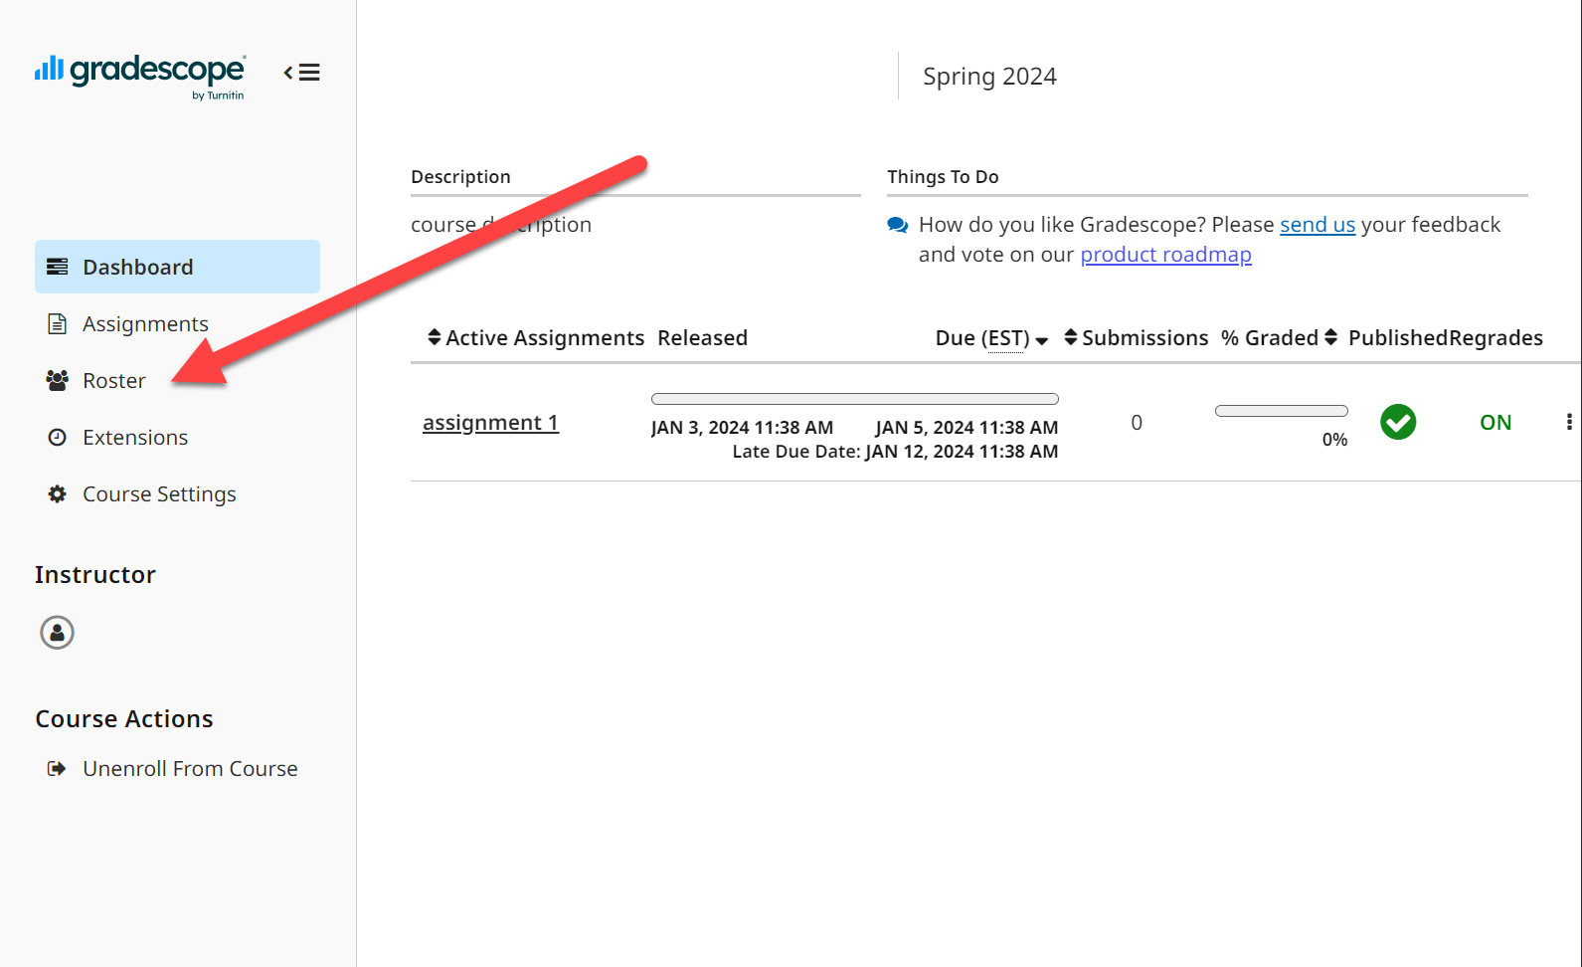The width and height of the screenshot is (1582, 967).
Task: Collapse the sidebar with the hamburger icon
Action: point(301,73)
